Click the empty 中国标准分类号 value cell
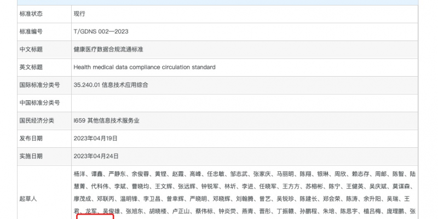The height and width of the screenshot is (219, 438). [x=241, y=102]
